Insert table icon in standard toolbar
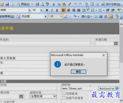The width and height of the screenshot is (123, 103). (x=92, y=4)
